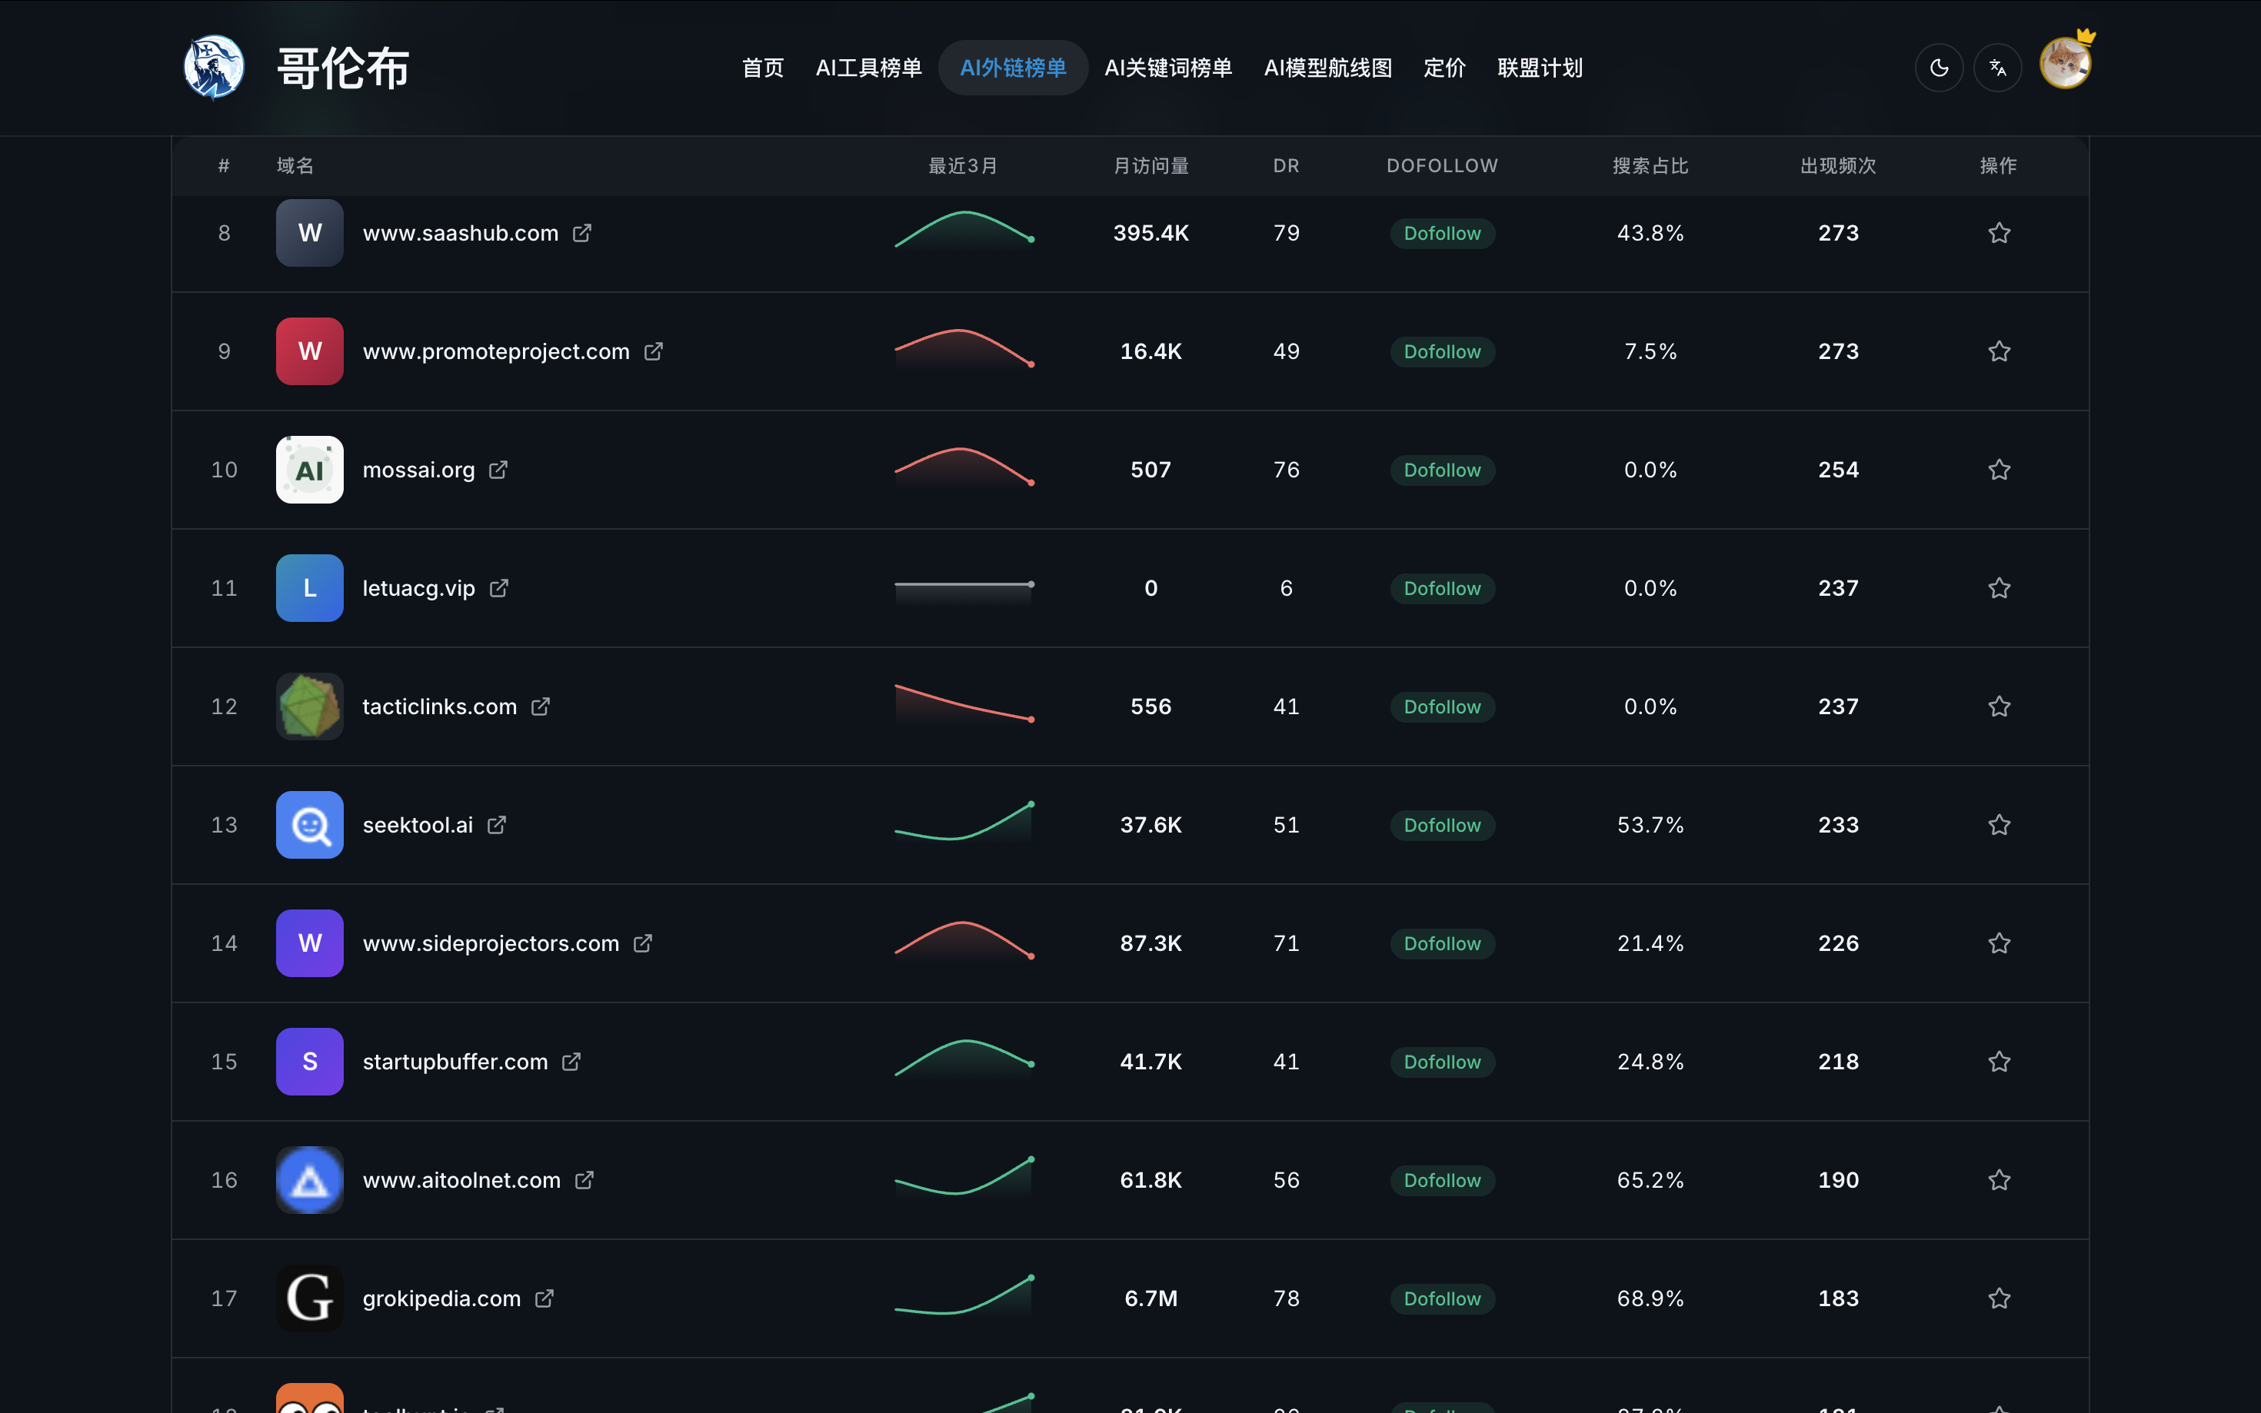Click the 出现频次 column header

(x=1837, y=165)
